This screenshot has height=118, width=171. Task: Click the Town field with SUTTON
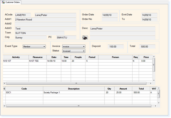tap(40, 33)
